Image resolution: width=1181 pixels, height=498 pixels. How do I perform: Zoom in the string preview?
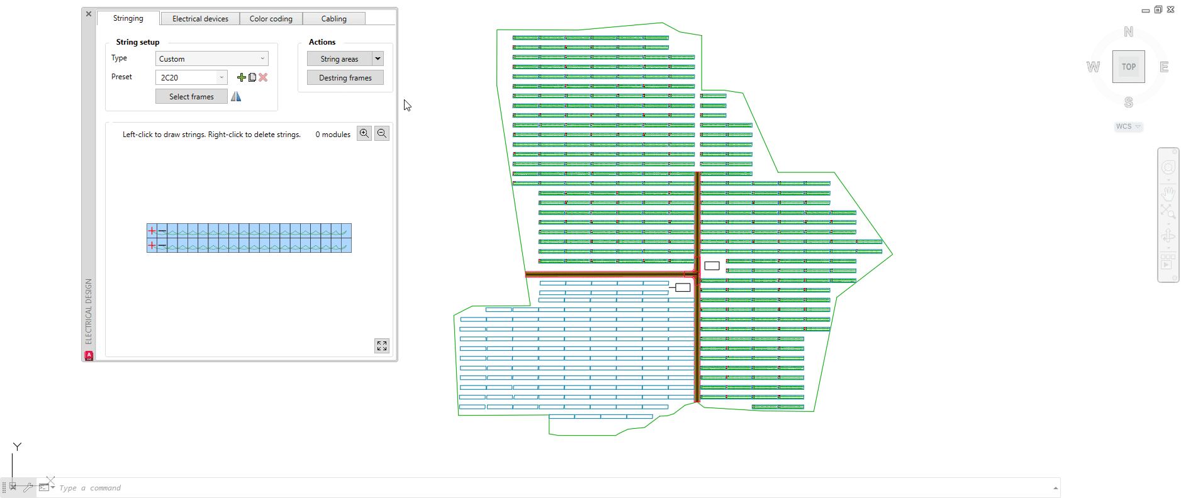(x=364, y=133)
